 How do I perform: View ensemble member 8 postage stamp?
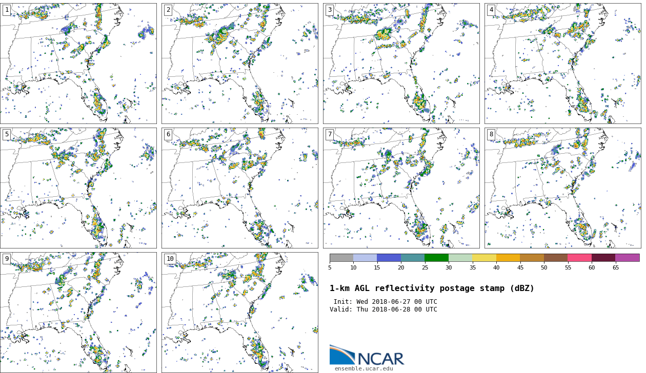[x=563, y=188]
